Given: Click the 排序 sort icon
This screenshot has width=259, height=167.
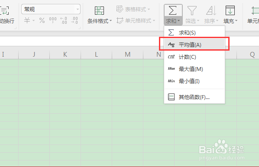Looking at the screenshot, I should click(x=211, y=10).
